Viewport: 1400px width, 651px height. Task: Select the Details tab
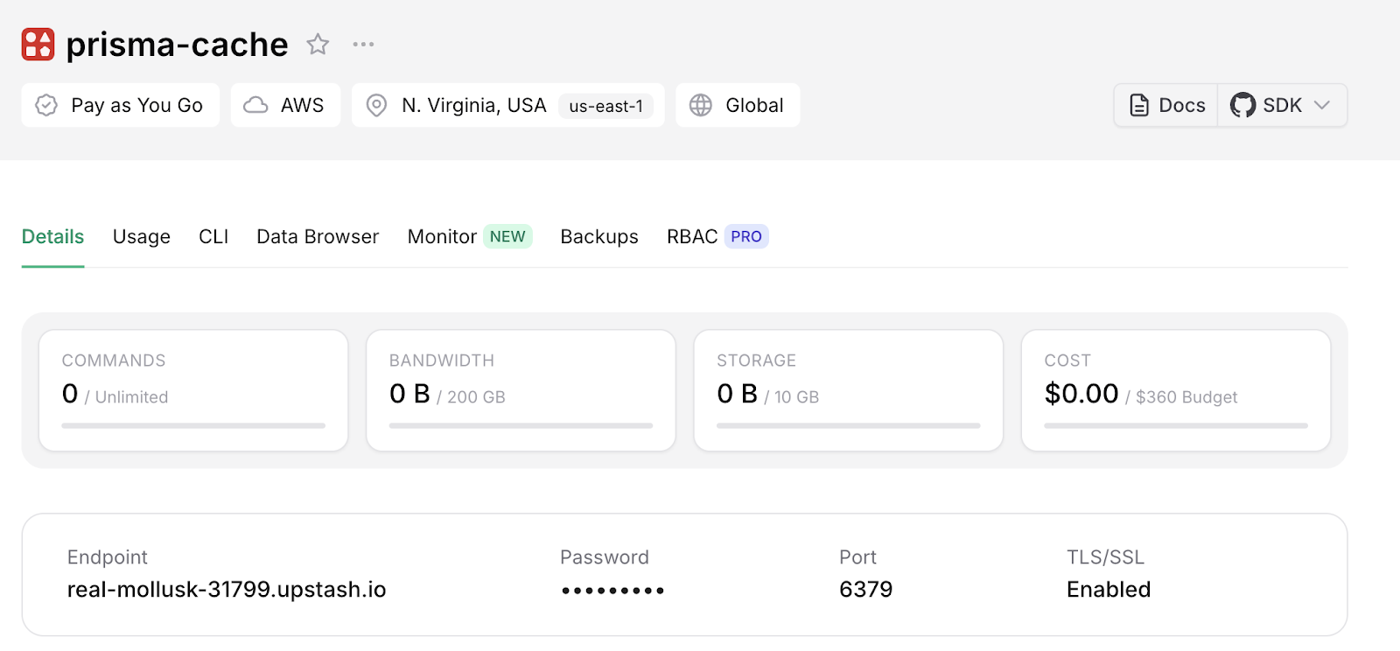point(53,236)
